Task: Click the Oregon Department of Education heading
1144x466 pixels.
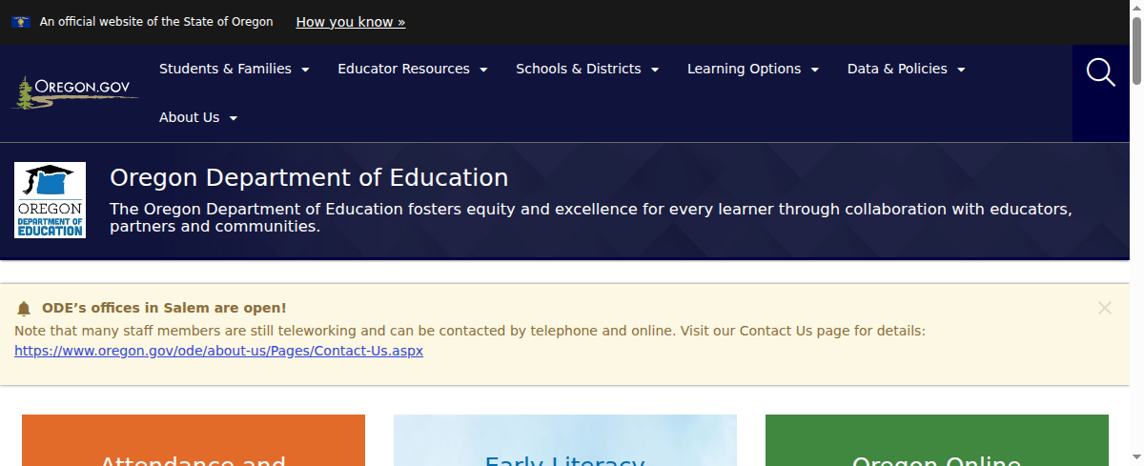Action: point(309,177)
